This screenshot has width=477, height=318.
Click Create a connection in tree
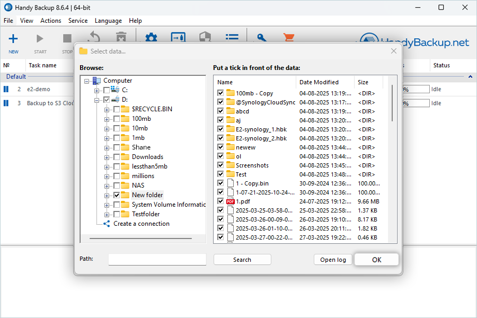(x=142, y=224)
